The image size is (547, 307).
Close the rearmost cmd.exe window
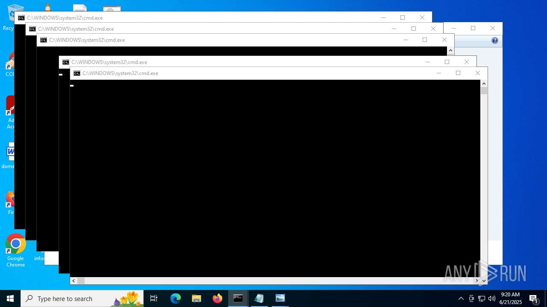(422, 18)
